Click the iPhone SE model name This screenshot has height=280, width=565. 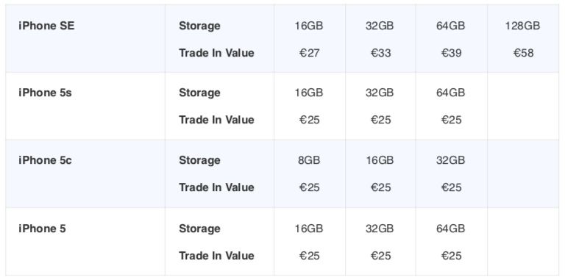pos(46,26)
